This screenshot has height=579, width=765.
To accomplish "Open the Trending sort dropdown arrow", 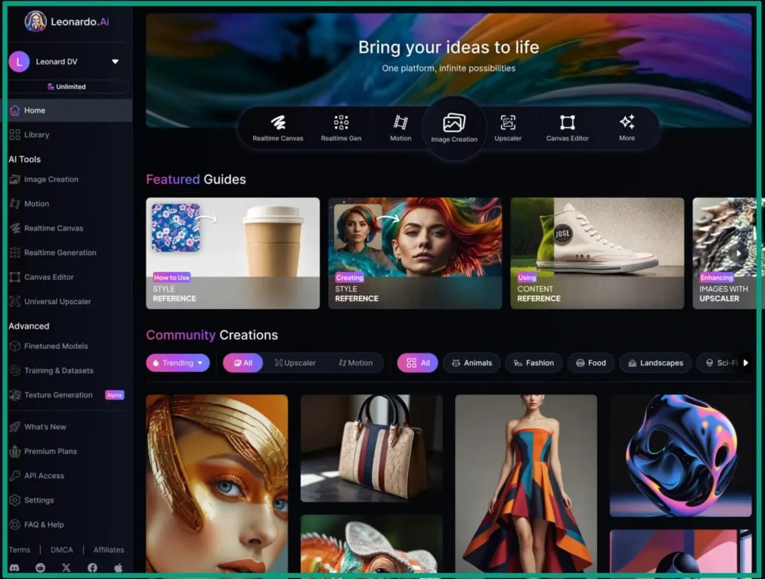I will (198, 362).
